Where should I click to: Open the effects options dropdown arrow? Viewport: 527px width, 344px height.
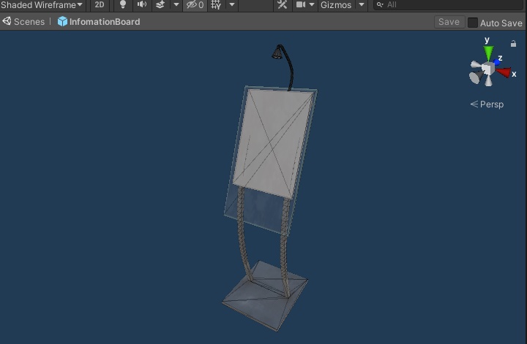coord(176,4)
